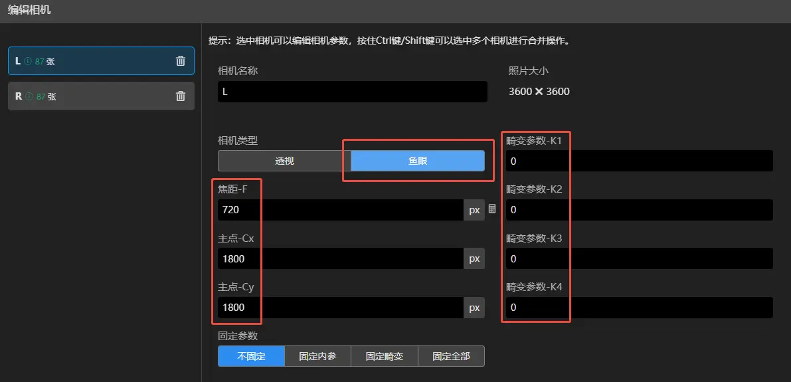Choose 固定畸变 option
Screen dimensions: 791x382
coord(384,356)
